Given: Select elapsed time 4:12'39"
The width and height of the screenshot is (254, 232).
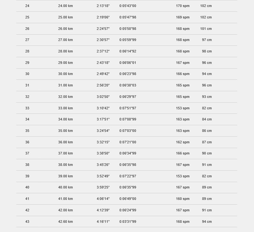Looking at the screenshot, I should (103, 210).
